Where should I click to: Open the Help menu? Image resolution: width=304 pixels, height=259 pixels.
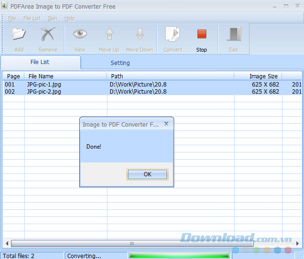[x=70, y=18]
